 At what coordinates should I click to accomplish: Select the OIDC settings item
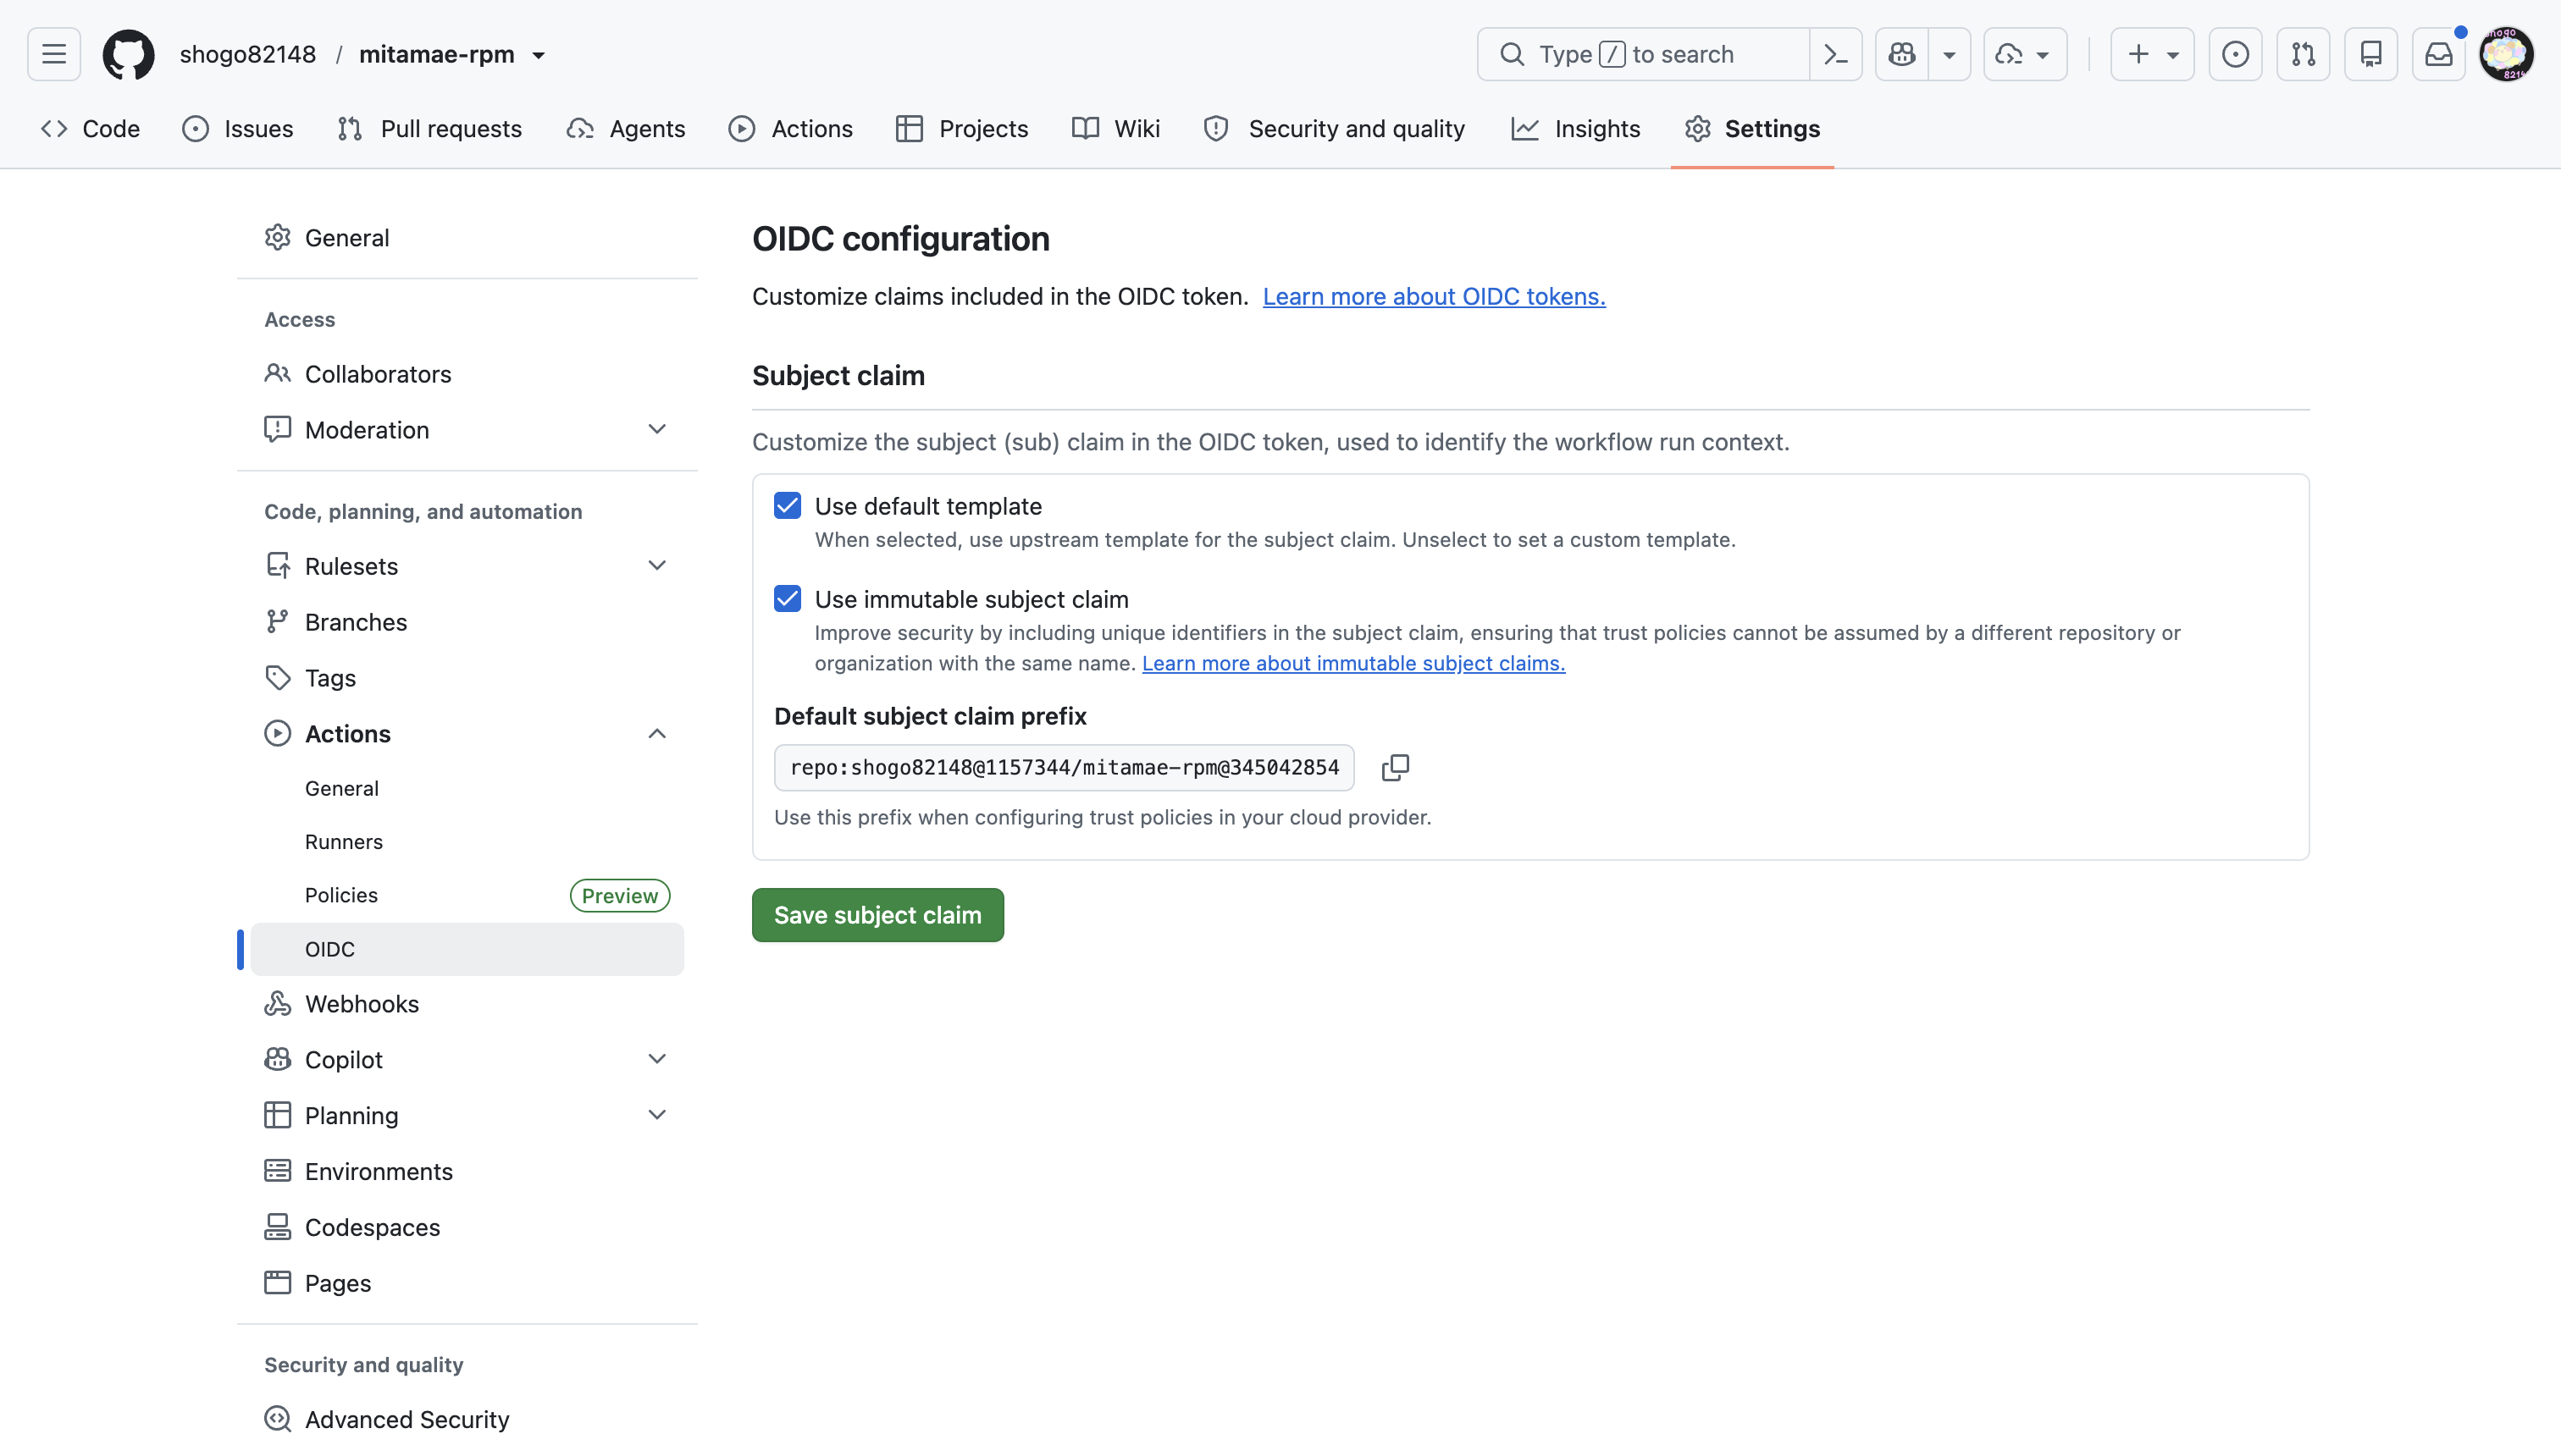click(x=467, y=949)
